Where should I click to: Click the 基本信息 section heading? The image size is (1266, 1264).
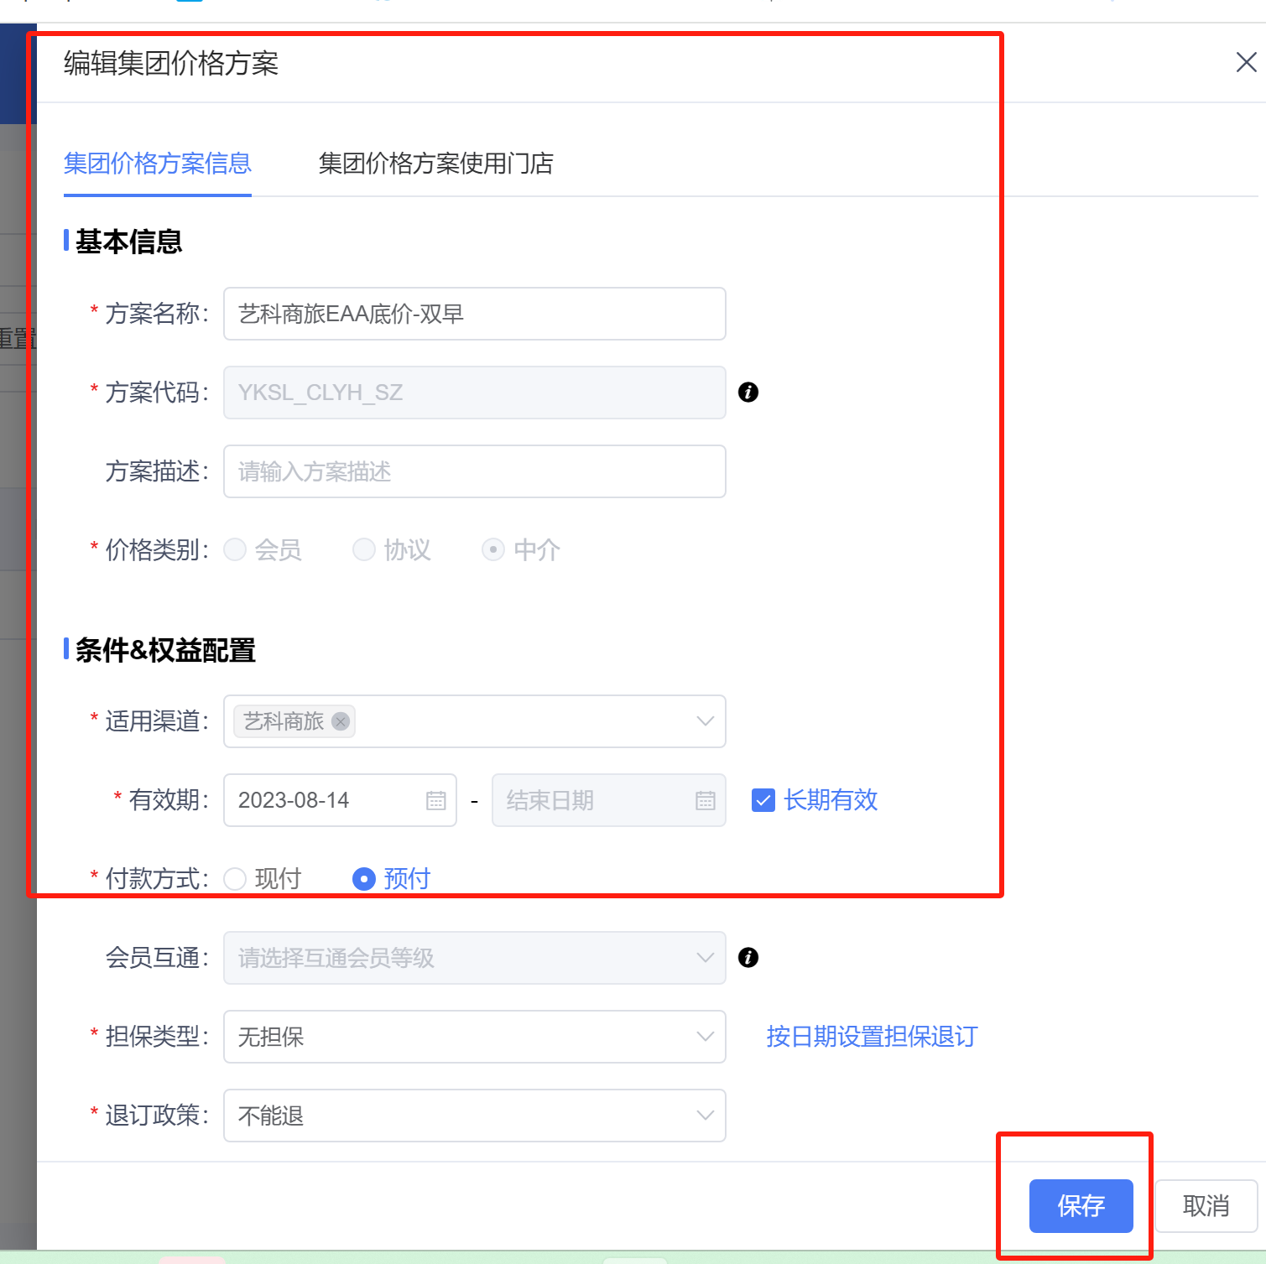coord(128,242)
